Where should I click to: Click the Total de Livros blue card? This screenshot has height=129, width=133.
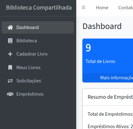[x=108, y=60]
